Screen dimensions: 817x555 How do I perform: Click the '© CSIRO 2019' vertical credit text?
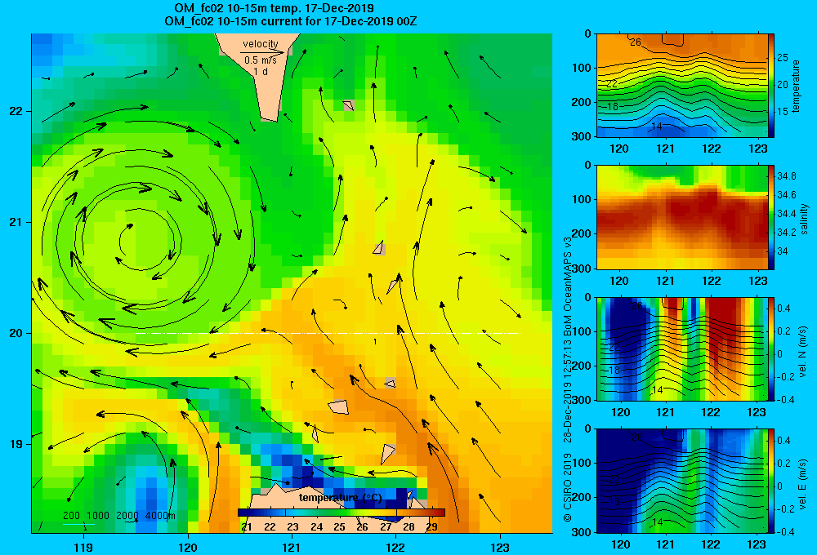(x=568, y=487)
